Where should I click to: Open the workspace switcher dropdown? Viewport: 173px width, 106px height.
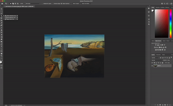click(168, 3)
